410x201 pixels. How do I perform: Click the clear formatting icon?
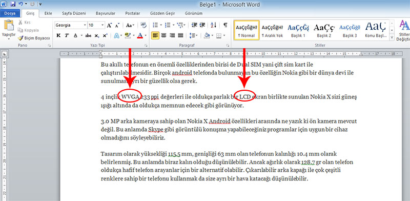(143, 25)
